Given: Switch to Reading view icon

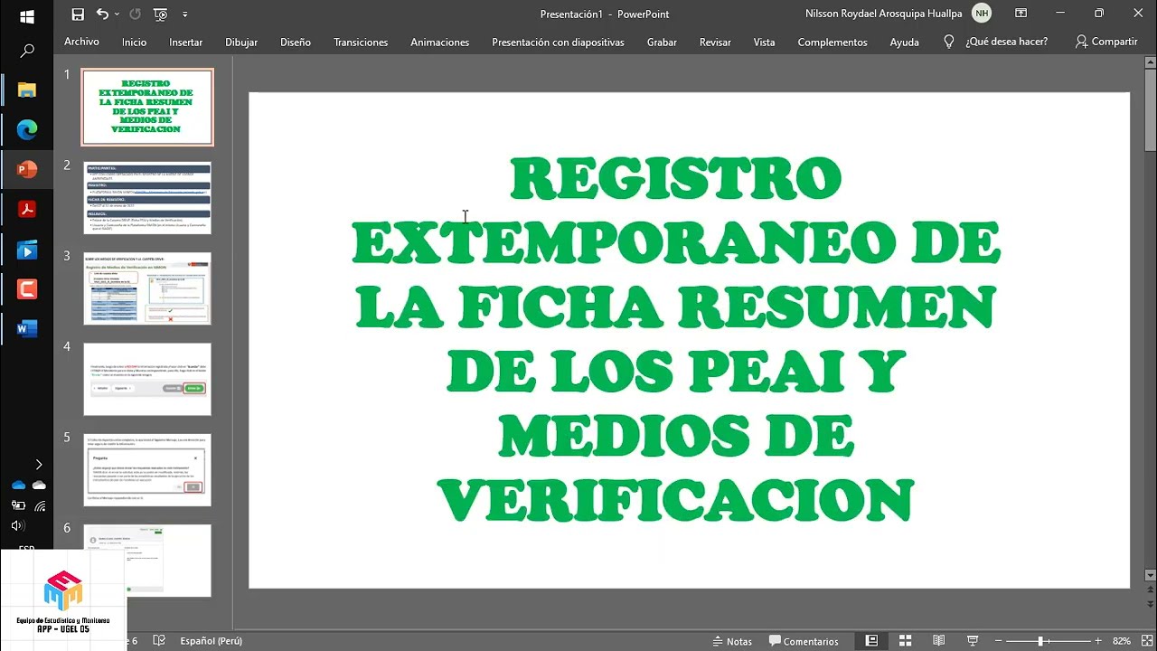Looking at the screenshot, I should 938,641.
